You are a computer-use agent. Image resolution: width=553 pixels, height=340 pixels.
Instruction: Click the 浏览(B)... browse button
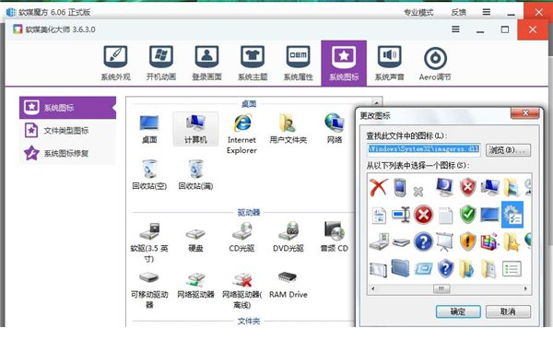(508, 150)
